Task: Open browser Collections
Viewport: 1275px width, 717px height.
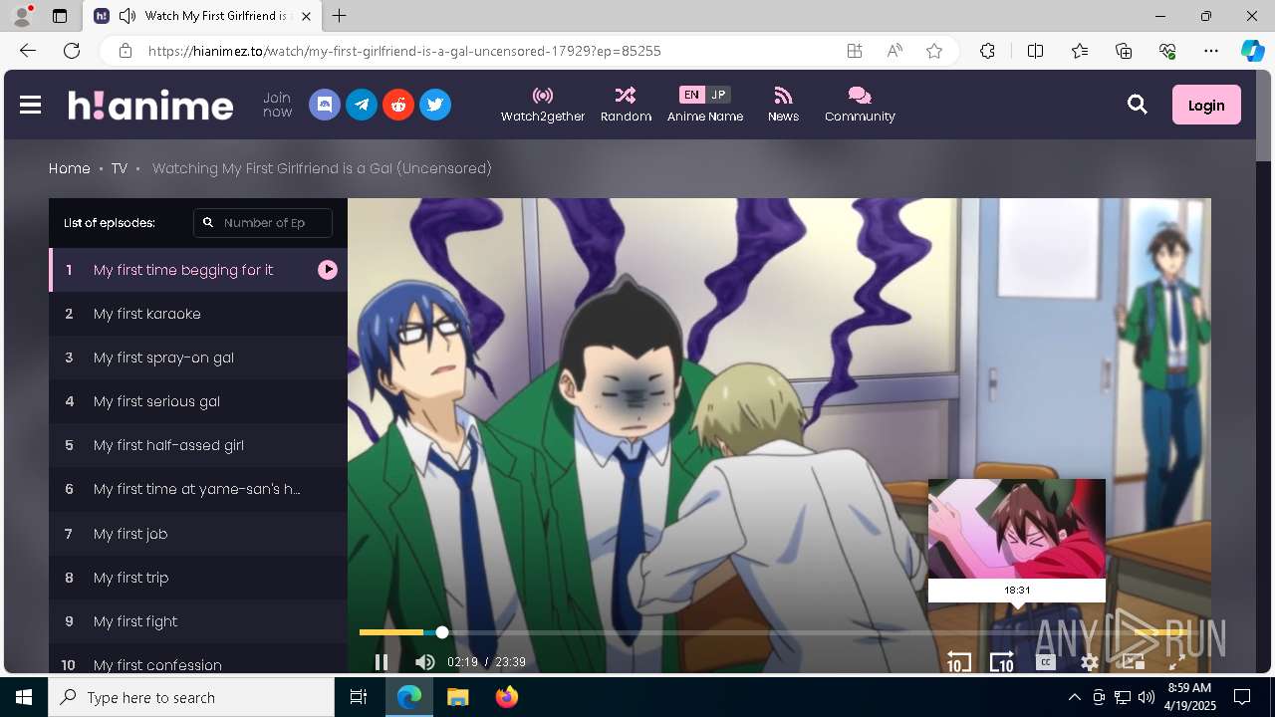Action: point(1124,51)
